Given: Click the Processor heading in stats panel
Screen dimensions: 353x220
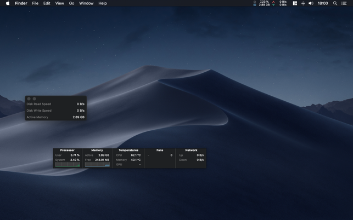Looking at the screenshot, I should (68, 150).
